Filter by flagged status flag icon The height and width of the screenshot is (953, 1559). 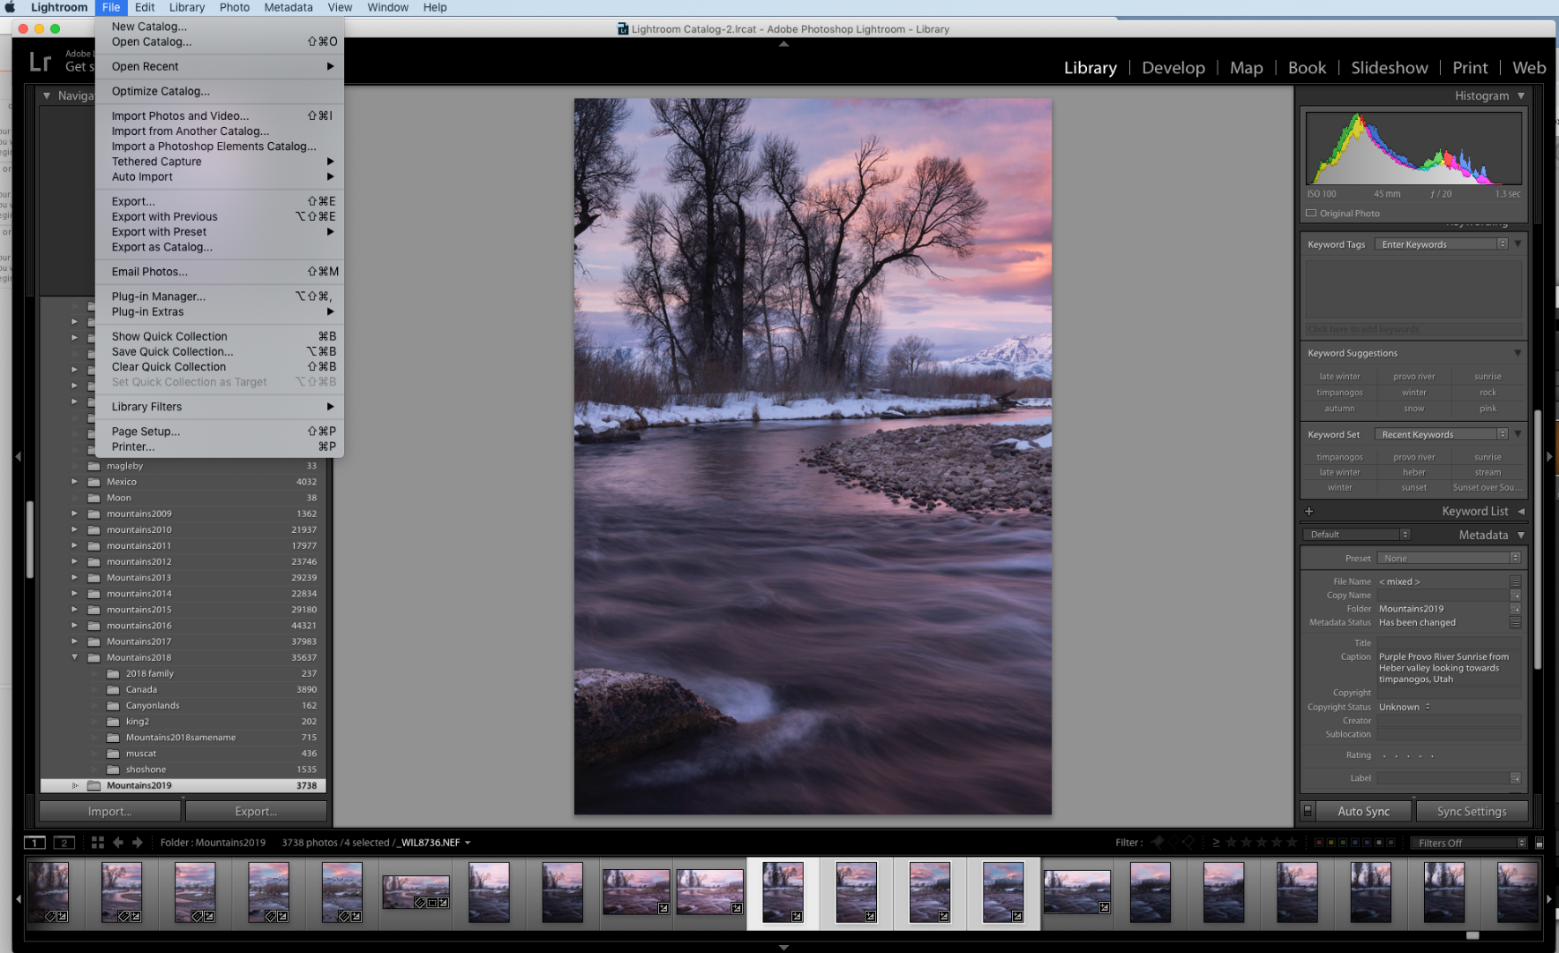[1158, 843]
